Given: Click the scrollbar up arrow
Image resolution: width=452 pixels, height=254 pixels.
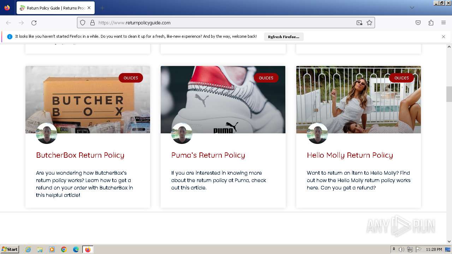Looking at the screenshot, I should [449, 47].
